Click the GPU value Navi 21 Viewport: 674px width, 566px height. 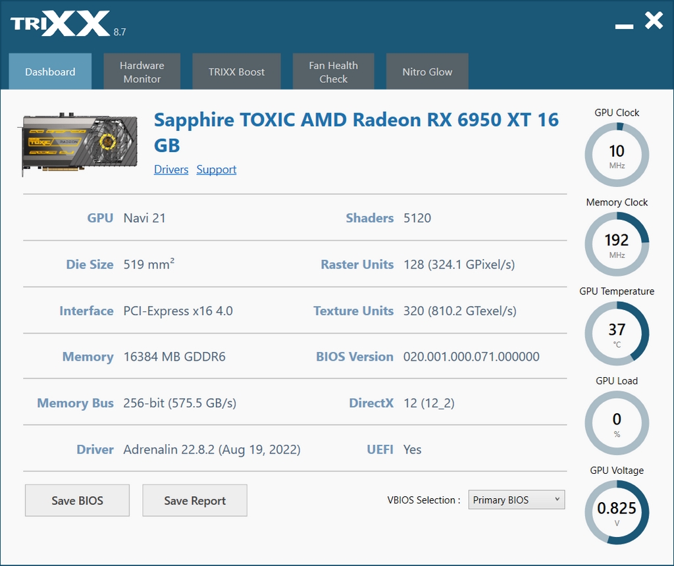tap(144, 218)
